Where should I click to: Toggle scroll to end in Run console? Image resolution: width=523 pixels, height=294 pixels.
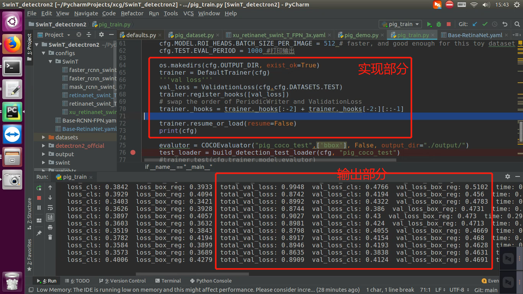pyautogui.click(x=50, y=217)
